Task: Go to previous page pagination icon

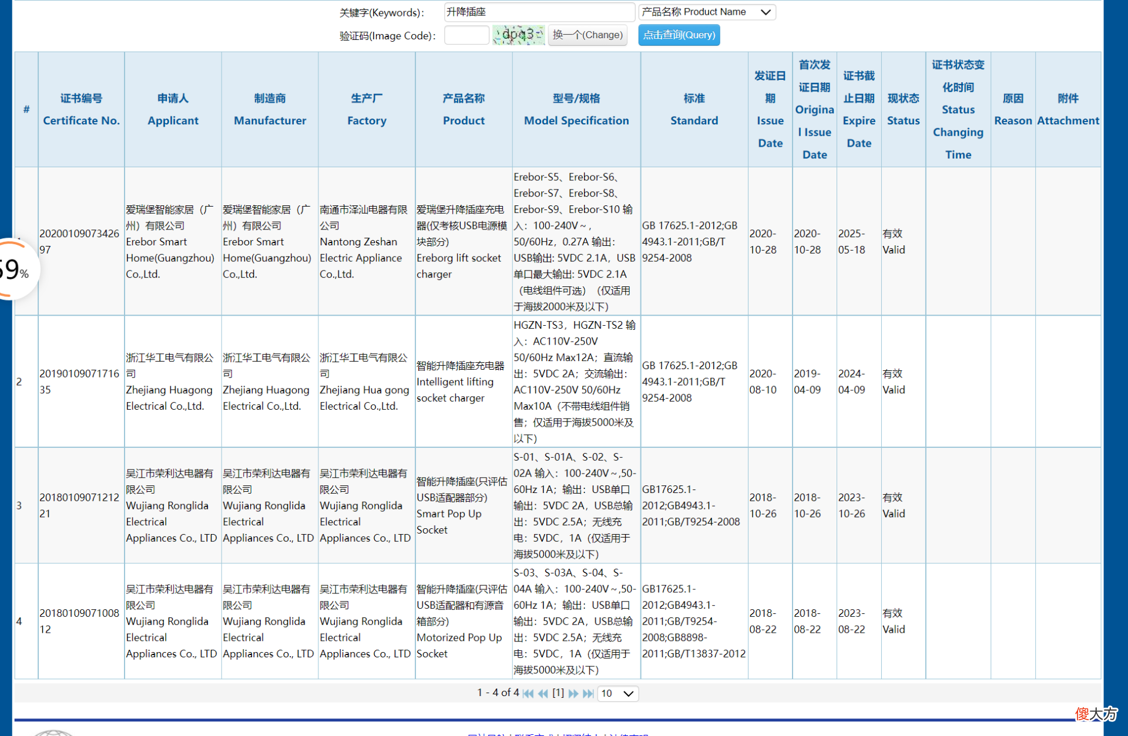Action: coord(543,694)
